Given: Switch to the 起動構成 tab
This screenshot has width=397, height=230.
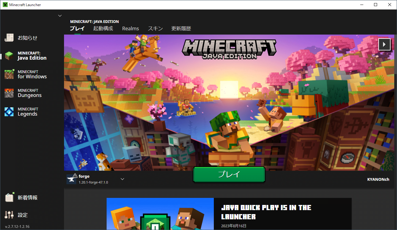Looking at the screenshot, I should coord(103,28).
